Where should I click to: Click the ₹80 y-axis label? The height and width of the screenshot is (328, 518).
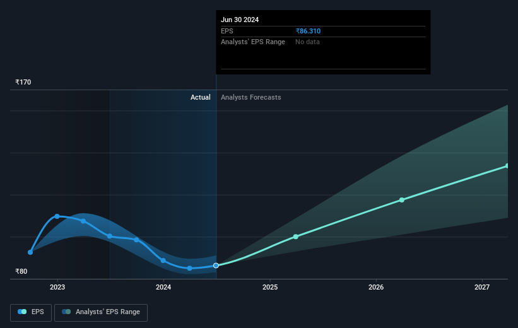21,271
